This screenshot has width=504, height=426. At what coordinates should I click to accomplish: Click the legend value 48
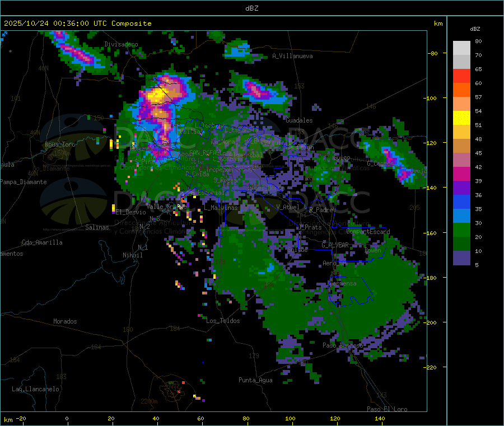click(478, 139)
